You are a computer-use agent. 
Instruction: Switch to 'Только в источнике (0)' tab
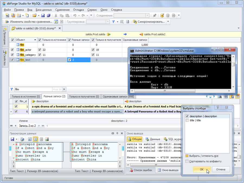point(26,97)
